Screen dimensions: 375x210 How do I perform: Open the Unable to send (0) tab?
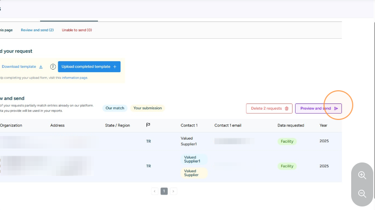[x=77, y=30]
